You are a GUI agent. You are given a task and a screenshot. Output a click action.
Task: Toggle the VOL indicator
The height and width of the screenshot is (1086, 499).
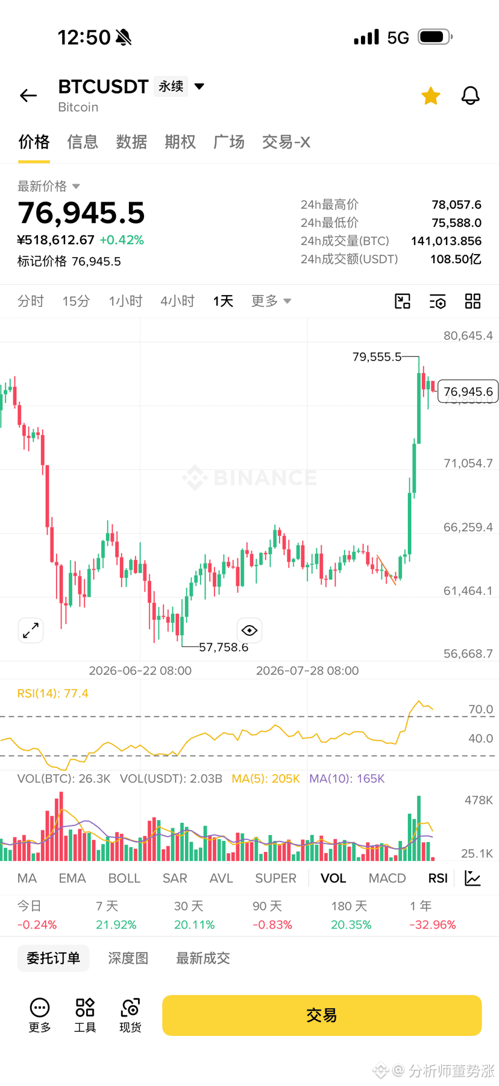[x=333, y=878]
